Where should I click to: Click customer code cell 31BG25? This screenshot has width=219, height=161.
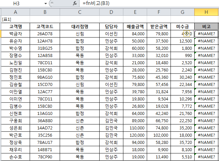pyautogui.click(x=45, y=48)
